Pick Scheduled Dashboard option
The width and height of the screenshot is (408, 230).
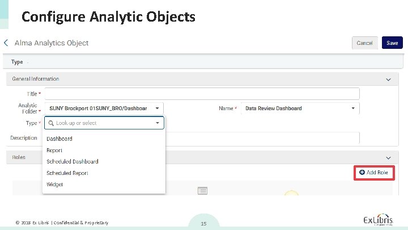(73, 161)
